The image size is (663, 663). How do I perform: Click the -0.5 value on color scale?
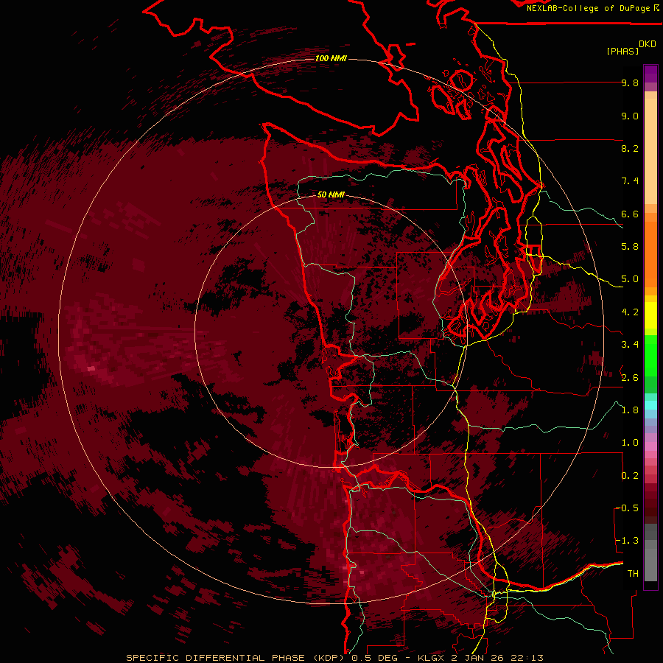627,508
